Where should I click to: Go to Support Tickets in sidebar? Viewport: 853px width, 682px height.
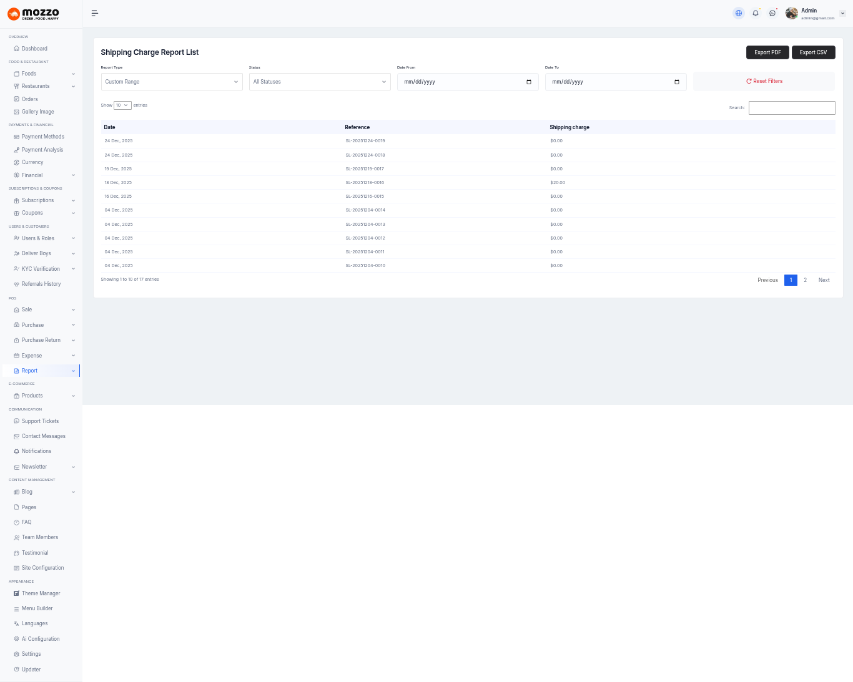coord(40,421)
